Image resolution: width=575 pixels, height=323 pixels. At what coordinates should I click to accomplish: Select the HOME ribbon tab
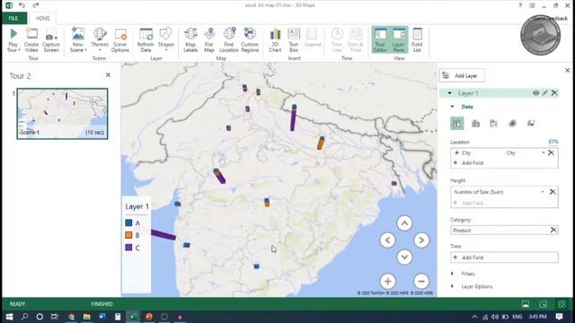[42, 18]
